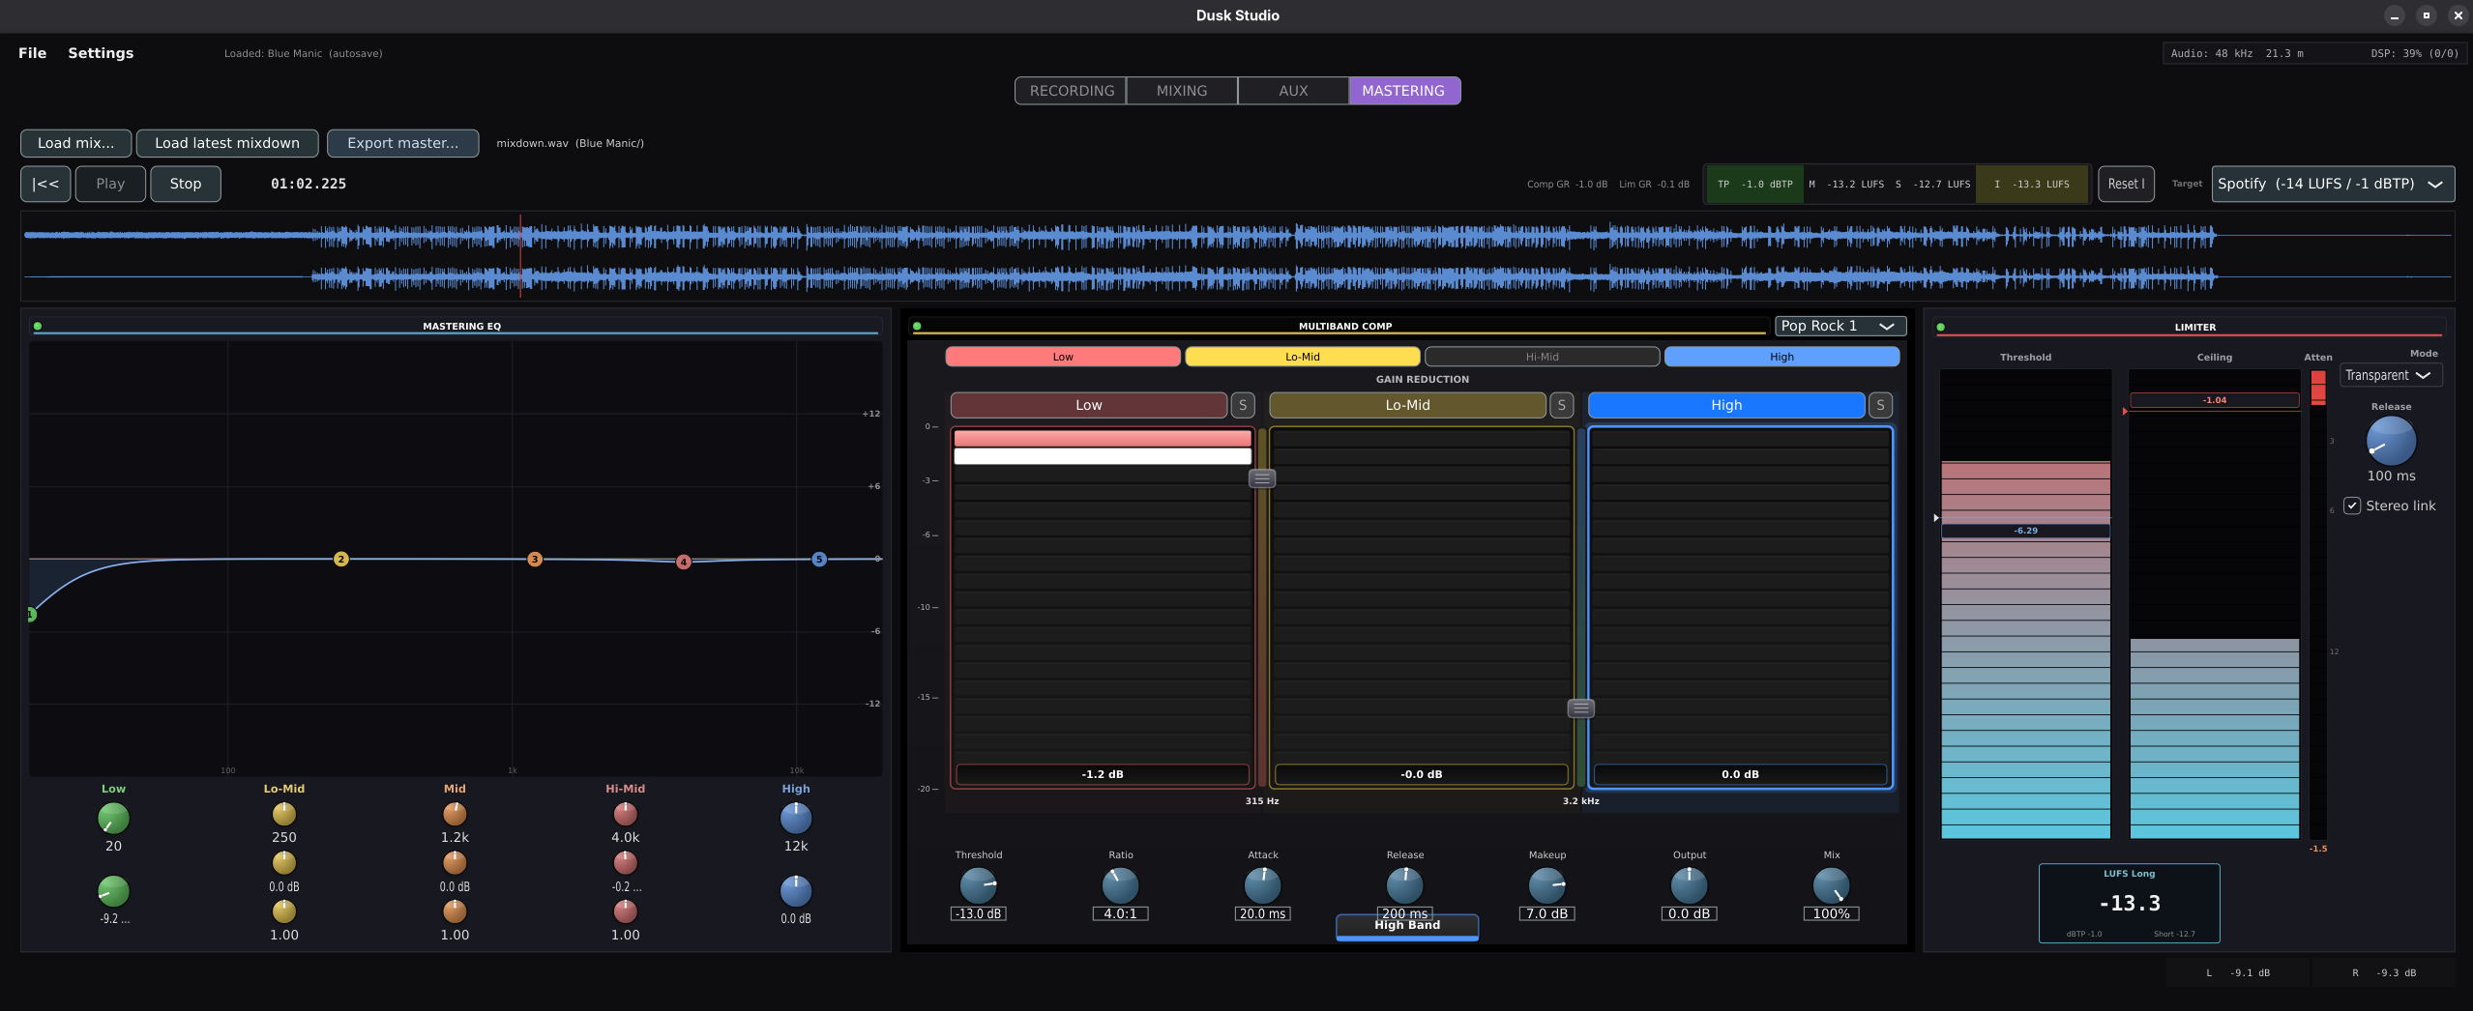This screenshot has width=2473, height=1011.
Task: Stop playback with Stop button
Action: [x=186, y=184]
